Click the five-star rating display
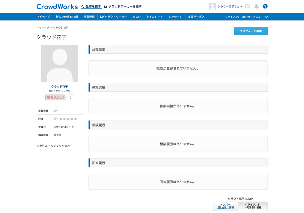 point(68,119)
